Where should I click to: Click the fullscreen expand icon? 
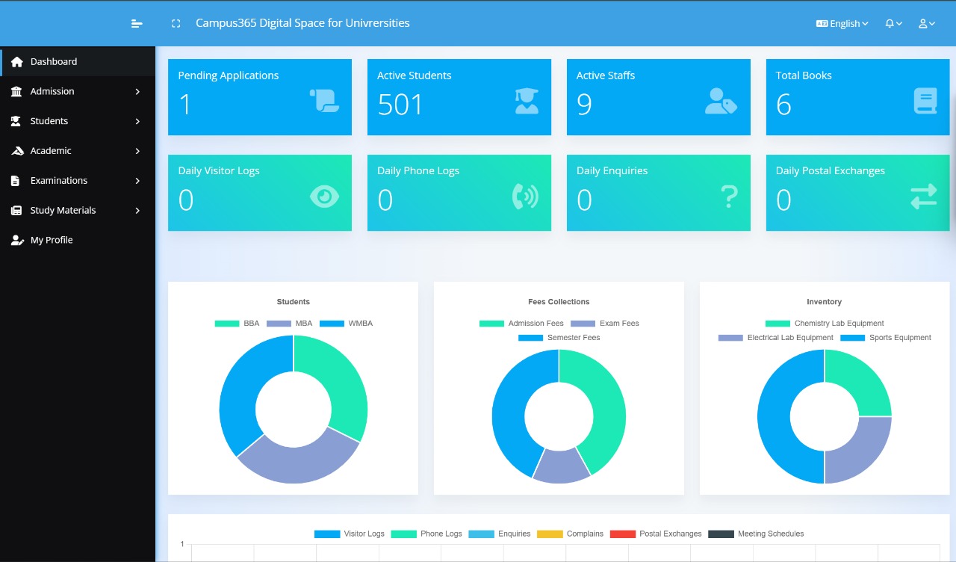tap(176, 24)
